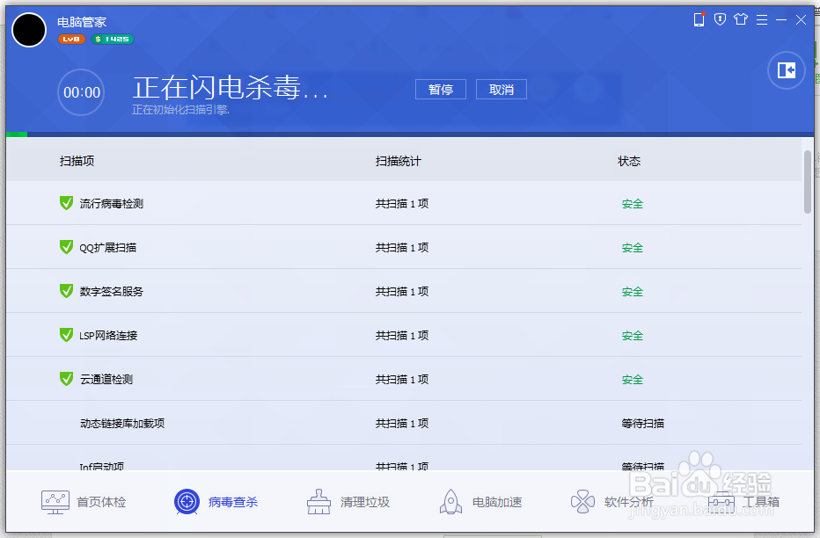
Task: Open the 清理垃圾 tab
Action: pos(348,502)
